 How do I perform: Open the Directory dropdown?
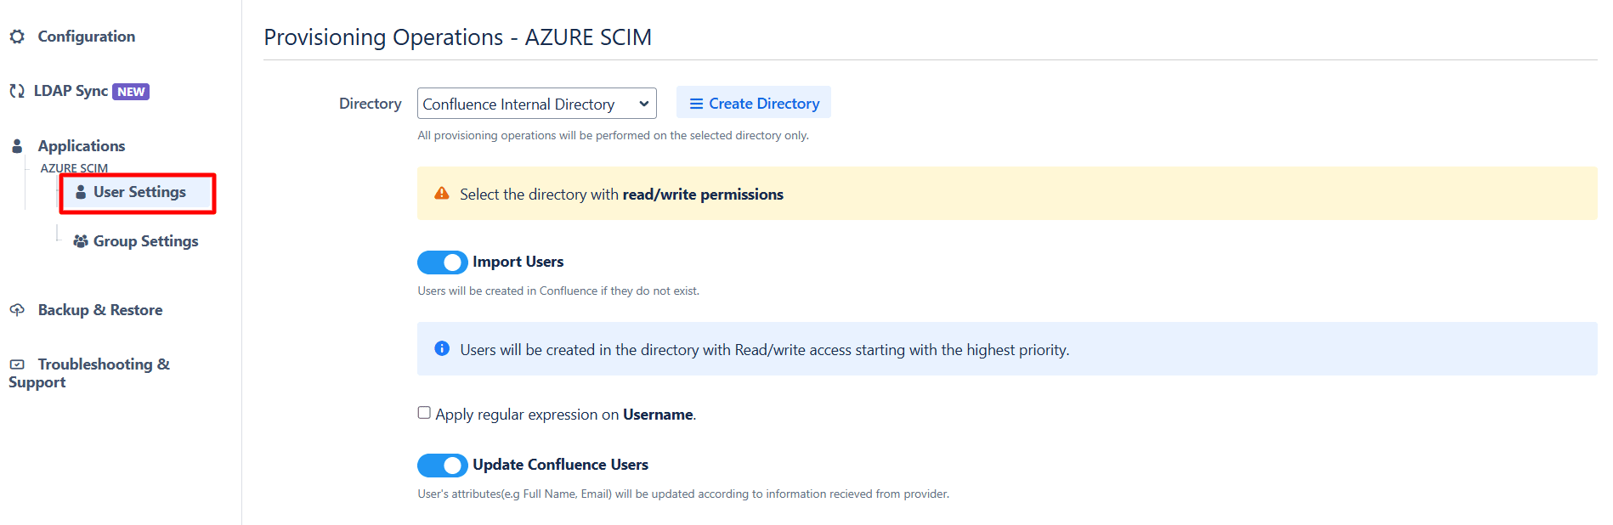[x=537, y=104]
